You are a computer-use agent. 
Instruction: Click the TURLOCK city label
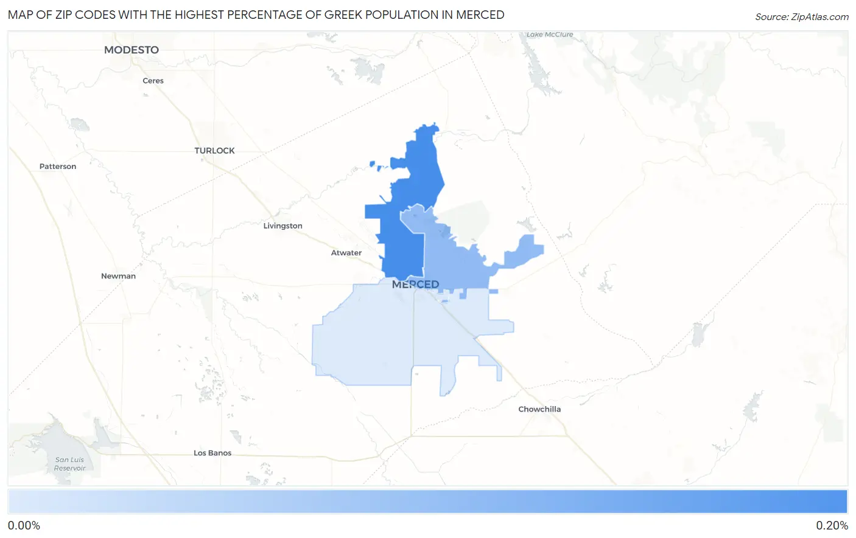point(214,151)
